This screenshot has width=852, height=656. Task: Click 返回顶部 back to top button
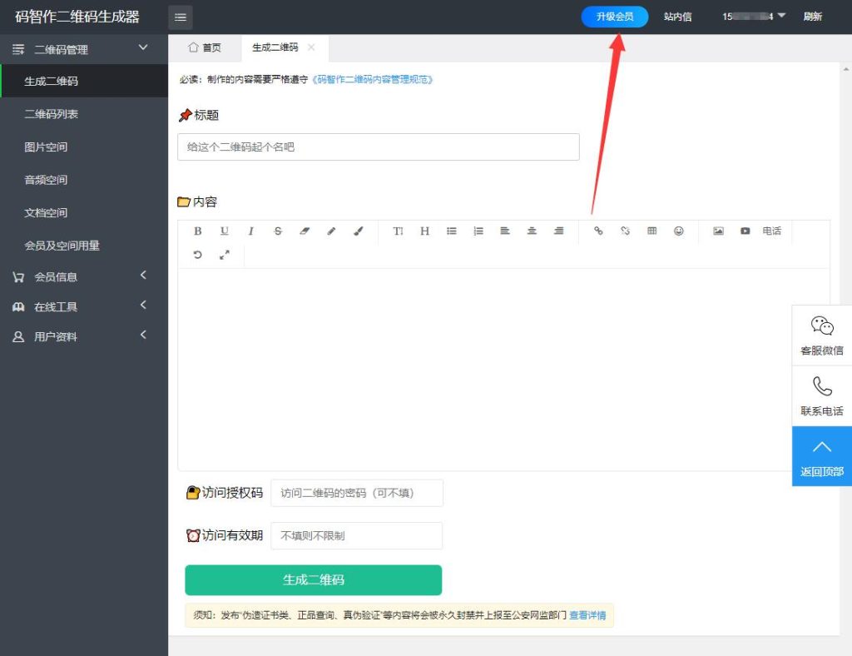pos(821,456)
